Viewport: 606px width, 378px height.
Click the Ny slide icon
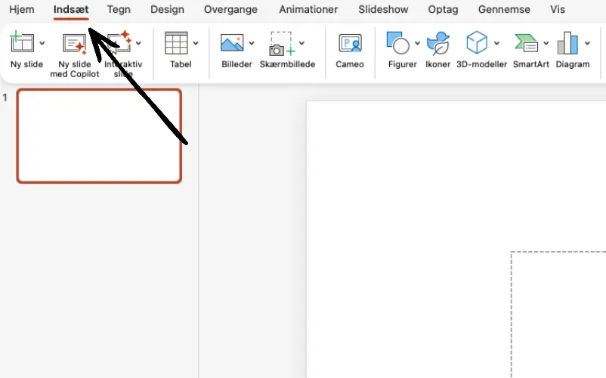coord(22,42)
